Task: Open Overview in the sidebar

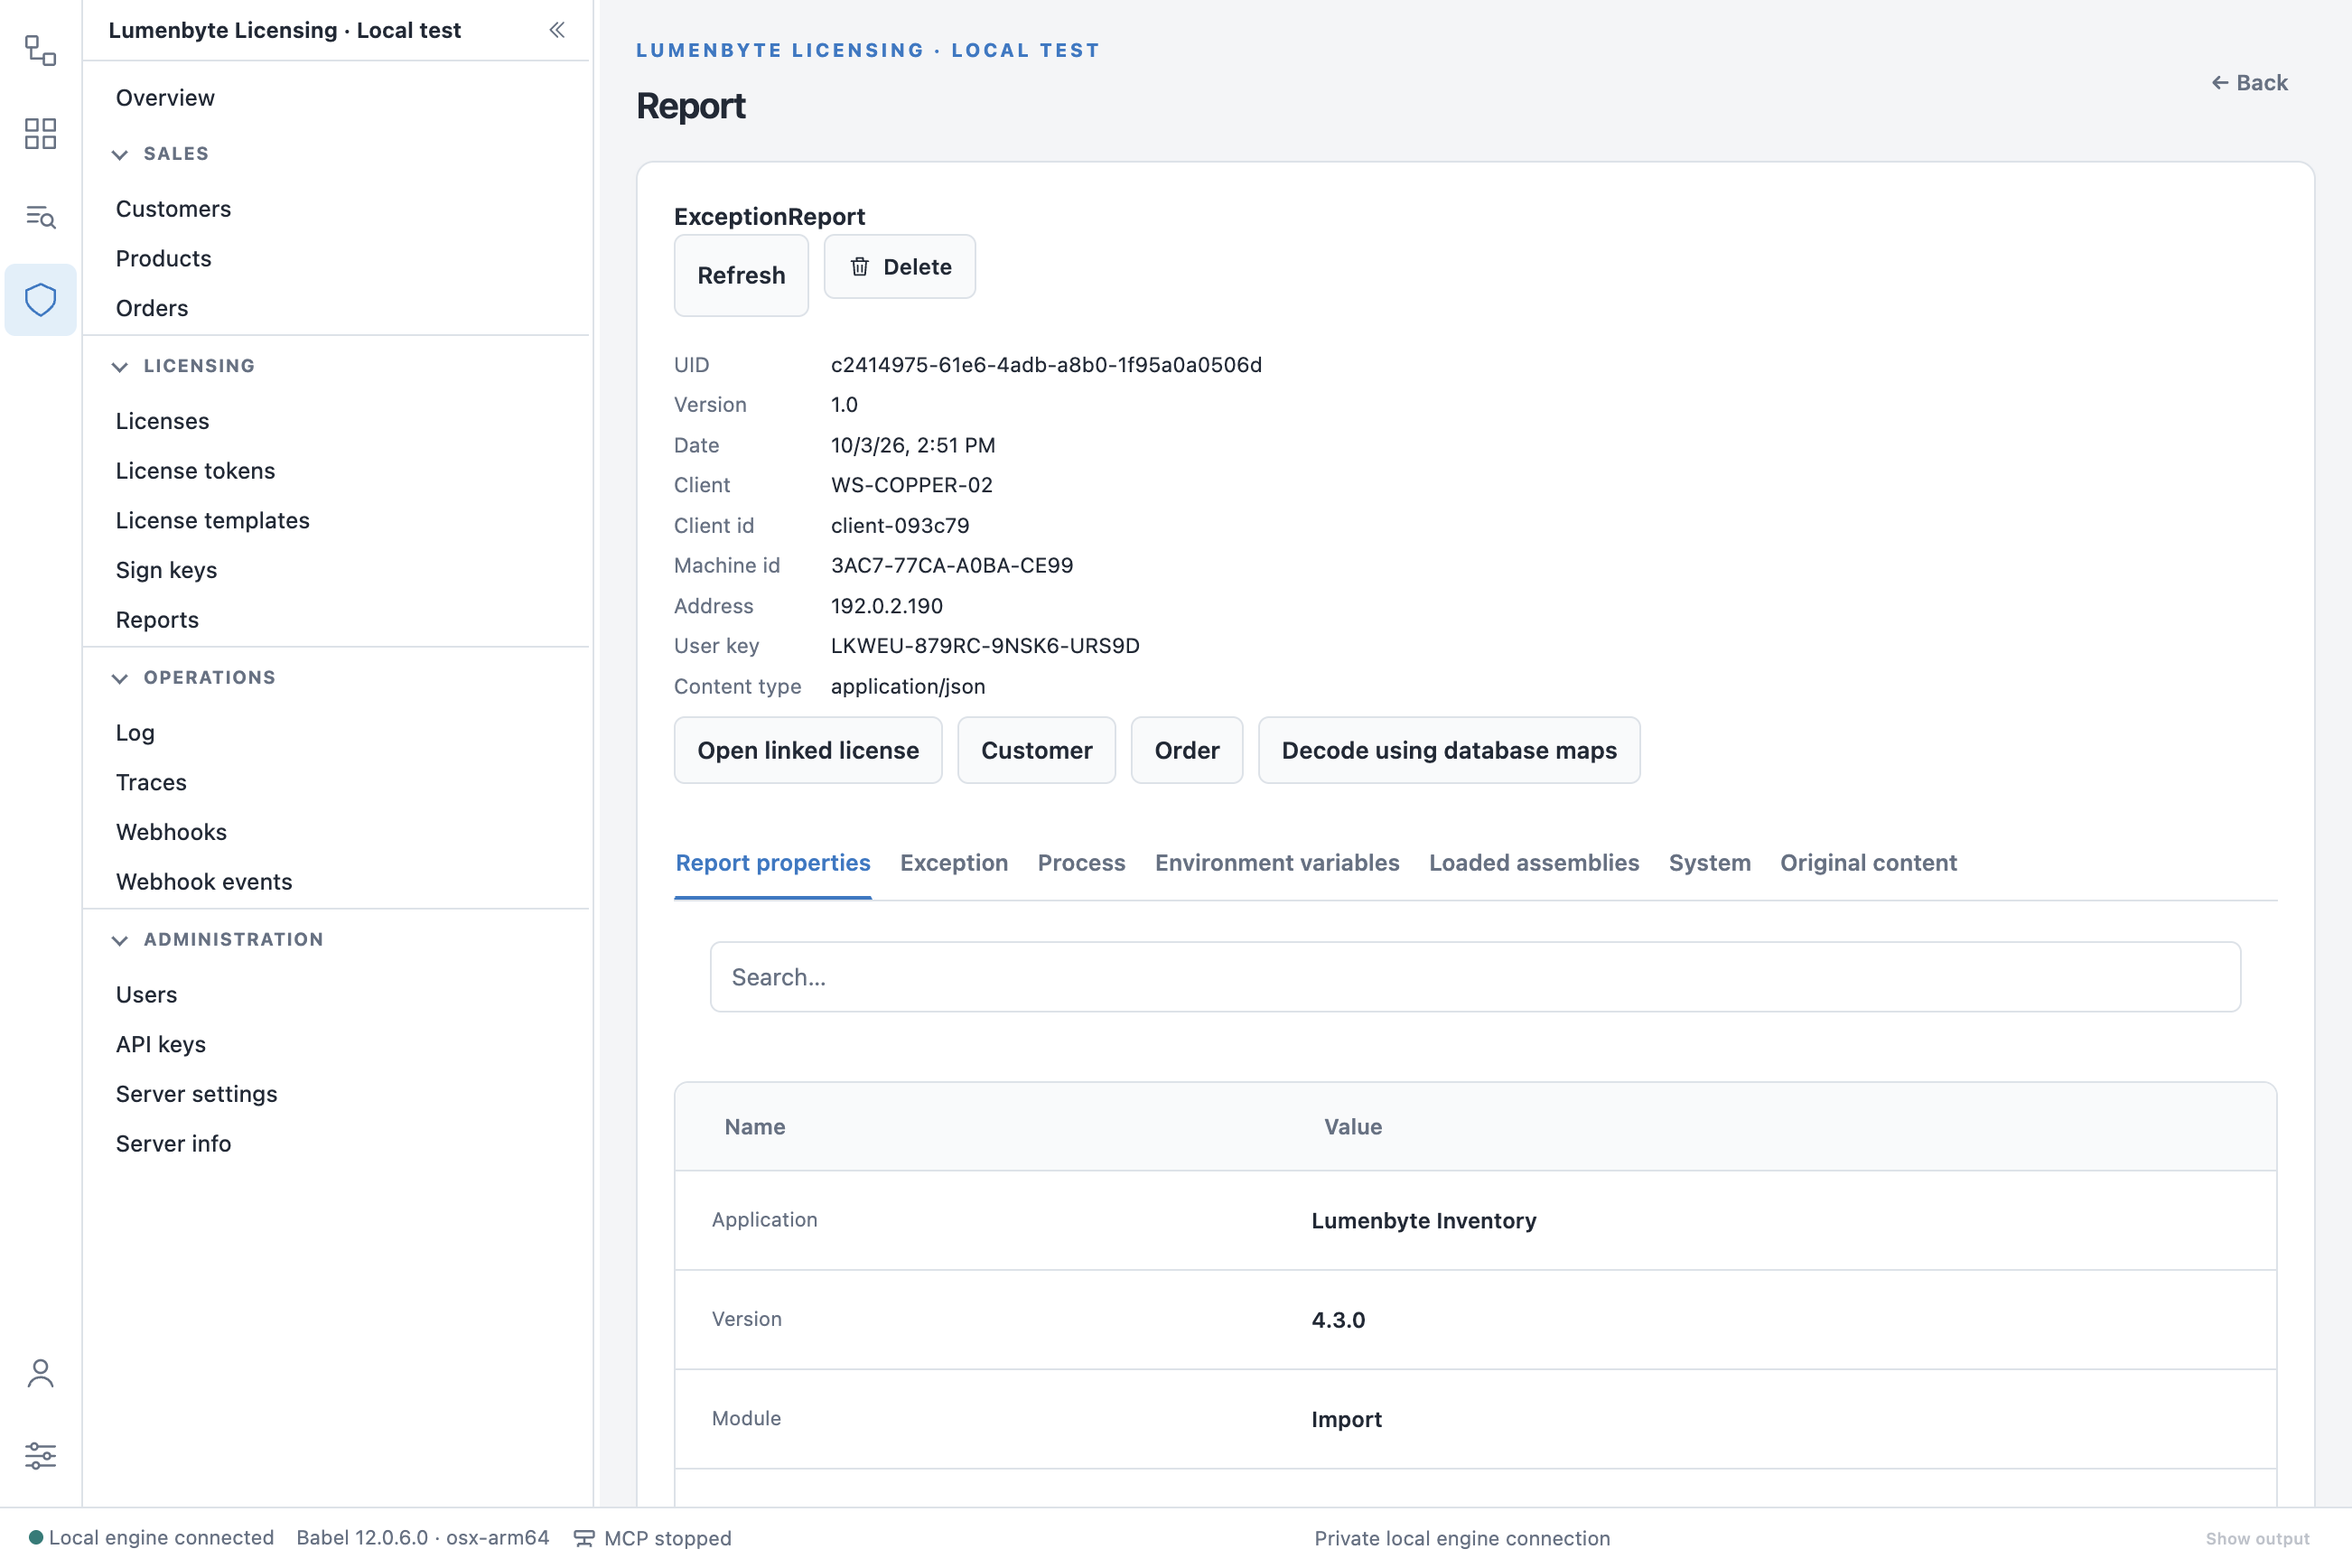Action: [x=165, y=98]
